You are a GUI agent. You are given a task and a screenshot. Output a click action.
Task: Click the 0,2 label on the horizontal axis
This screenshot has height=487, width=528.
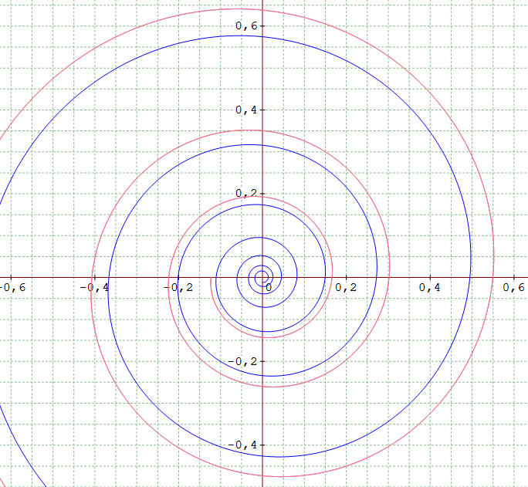(x=346, y=287)
